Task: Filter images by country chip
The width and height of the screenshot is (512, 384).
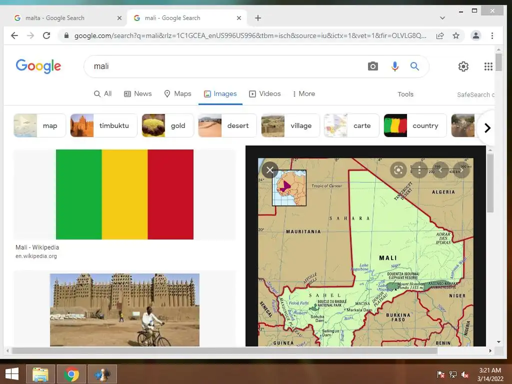Action: [x=415, y=125]
